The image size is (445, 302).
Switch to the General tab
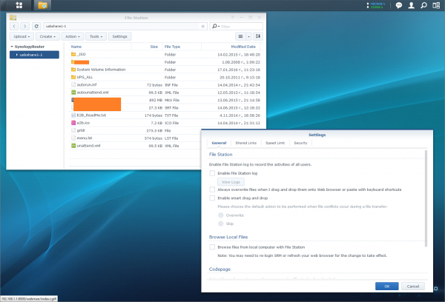coord(219,143)
